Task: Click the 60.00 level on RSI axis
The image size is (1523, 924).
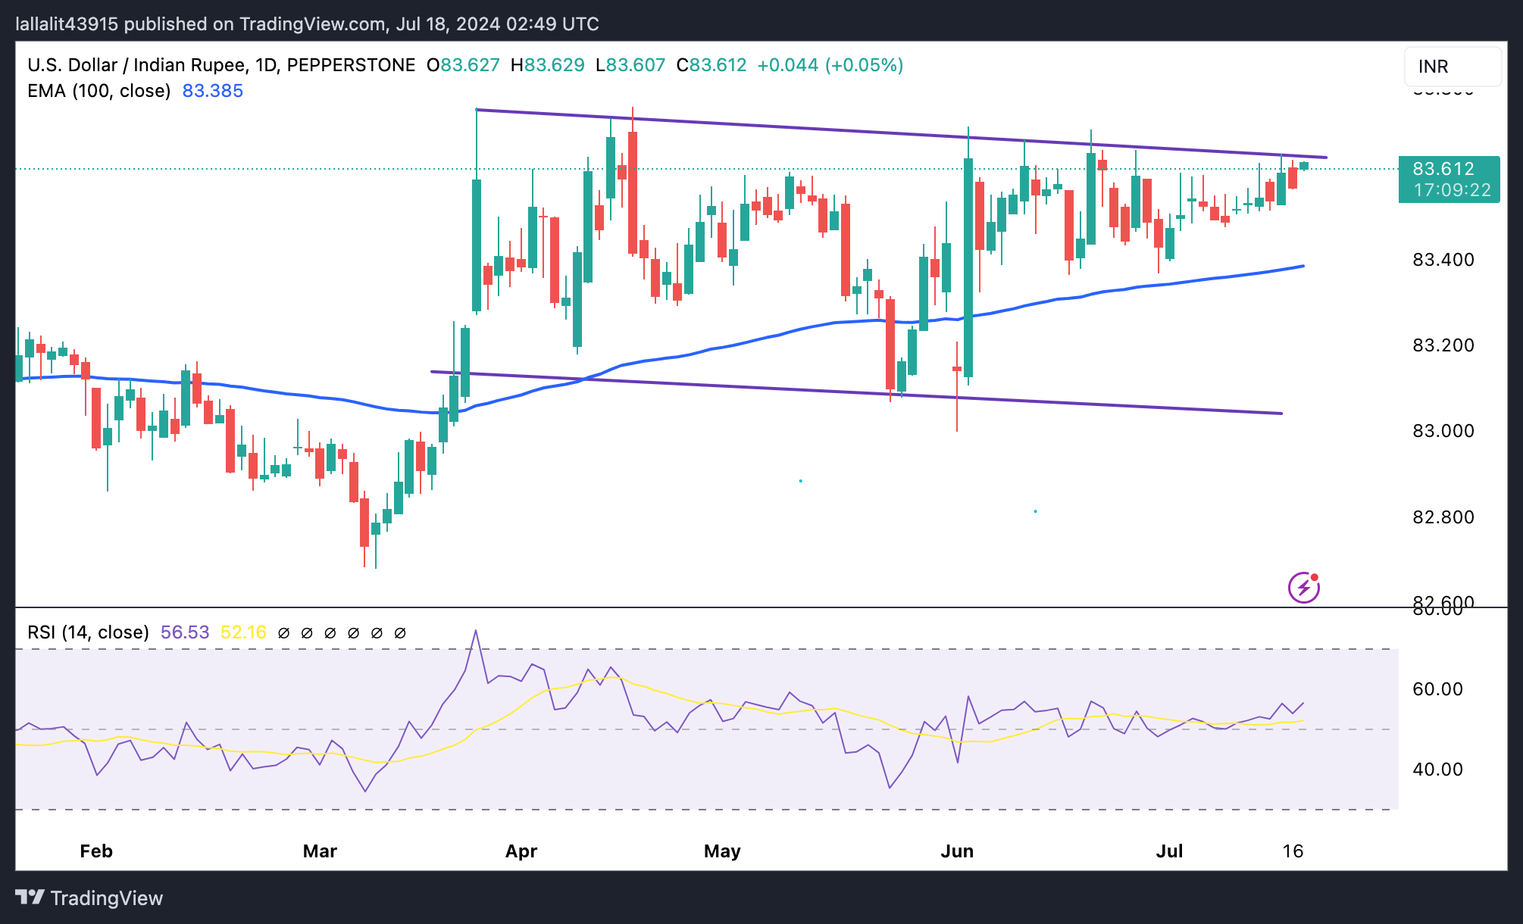Action: tap(1437, 689)
